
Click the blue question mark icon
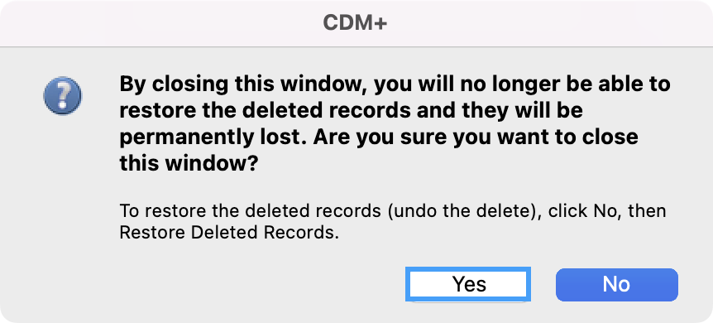(62, 96)
